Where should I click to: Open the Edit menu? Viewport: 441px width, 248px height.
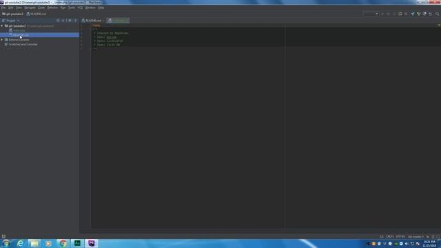11,8
